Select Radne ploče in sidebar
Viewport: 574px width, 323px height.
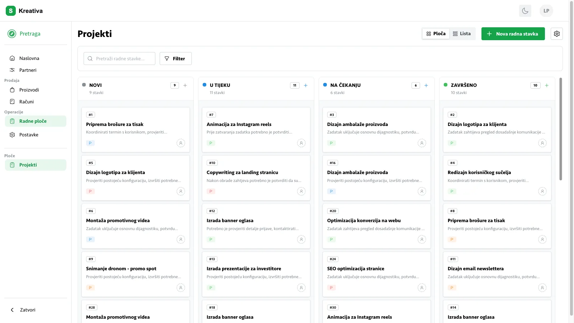pos(36,121)
